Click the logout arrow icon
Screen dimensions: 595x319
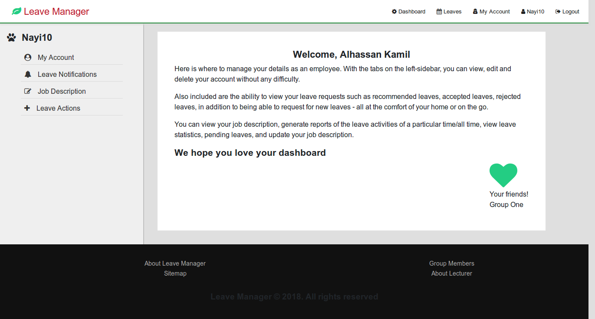(x=557, y=11)
